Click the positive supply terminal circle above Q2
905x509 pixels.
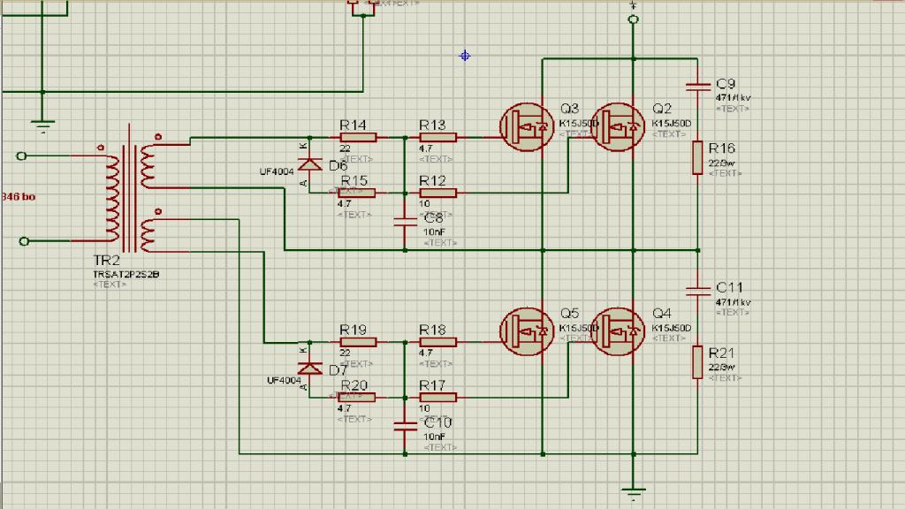(633, 19)
